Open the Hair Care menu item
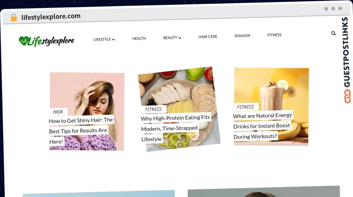The image size is (353, 197). [x=208, y=37]
